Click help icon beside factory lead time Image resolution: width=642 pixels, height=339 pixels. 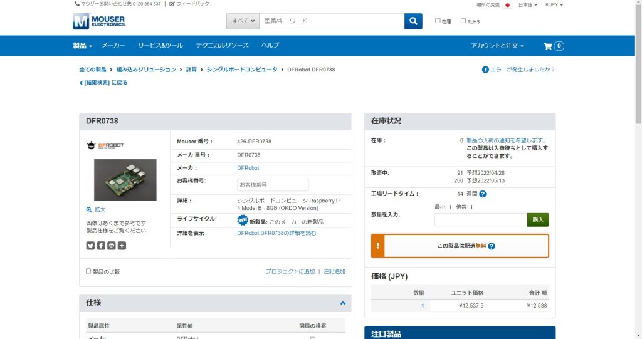click(483, 194)
